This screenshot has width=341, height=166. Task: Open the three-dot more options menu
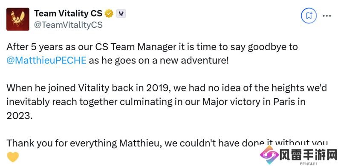click(x=327, y=16)
